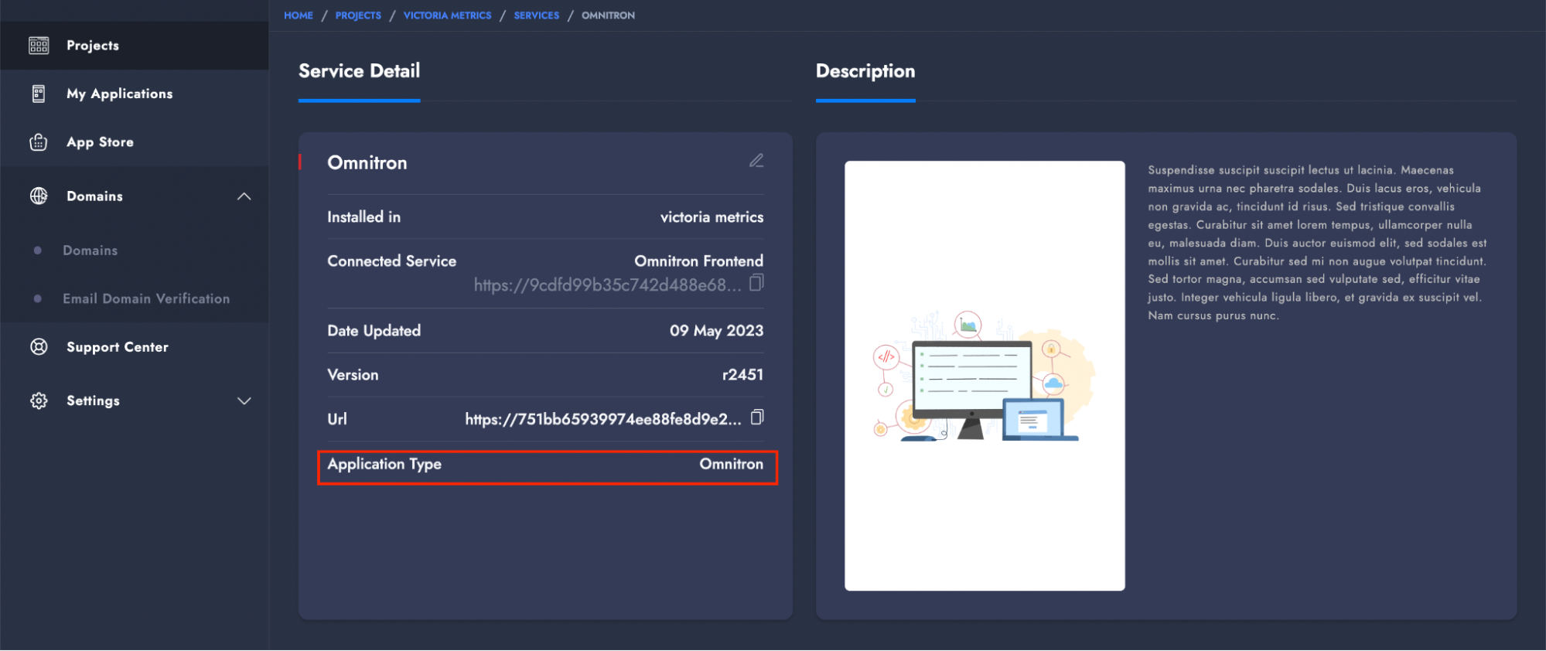Copy the service Url value
1546x651 pixels.
coord(757,418)
